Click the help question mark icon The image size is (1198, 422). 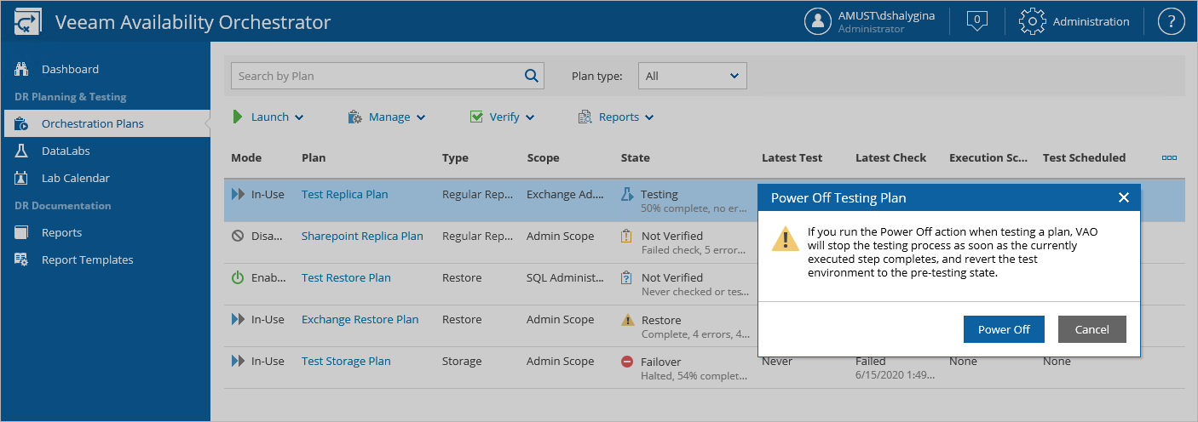point(1171,21)
